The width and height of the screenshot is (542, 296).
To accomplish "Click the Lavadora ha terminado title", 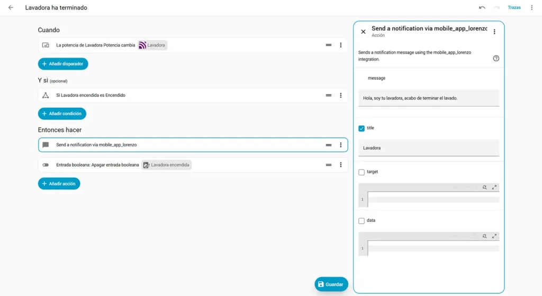I will [x=56, y=7].
